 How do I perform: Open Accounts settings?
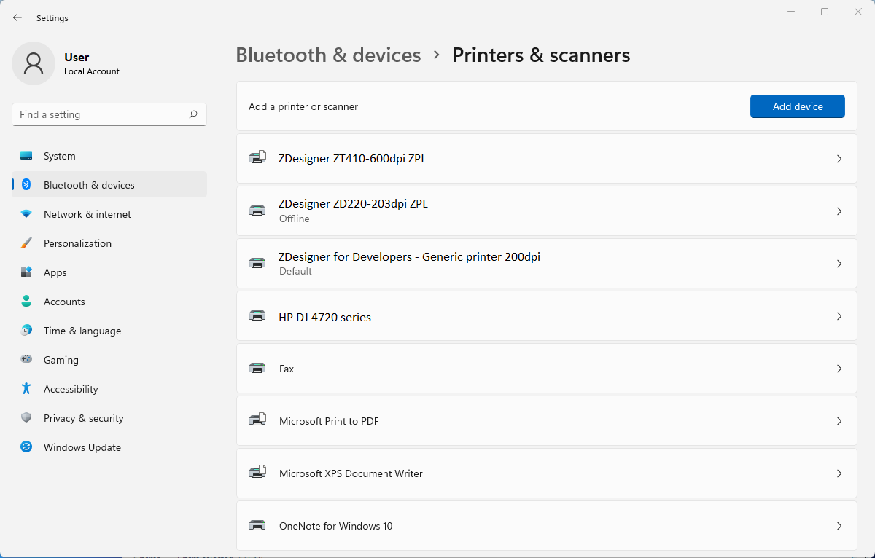point(109,302)
